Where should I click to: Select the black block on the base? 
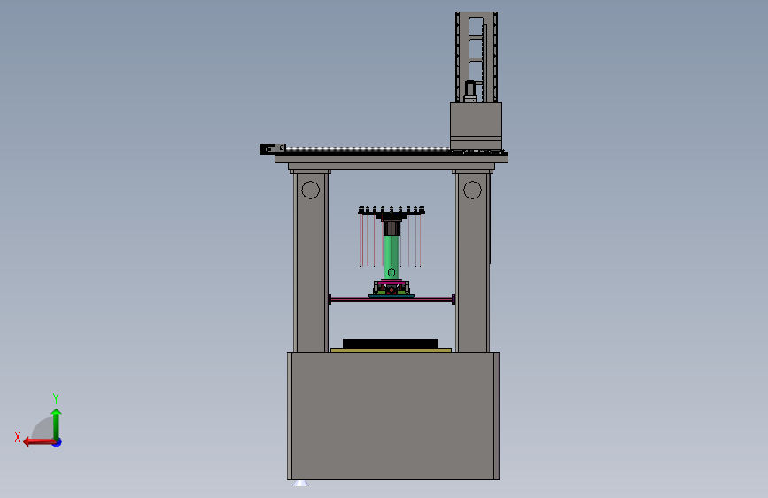pyautogui.click(x=391, y=344)
